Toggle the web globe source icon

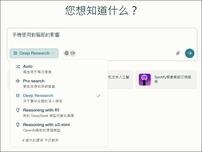tap(66, 53)
